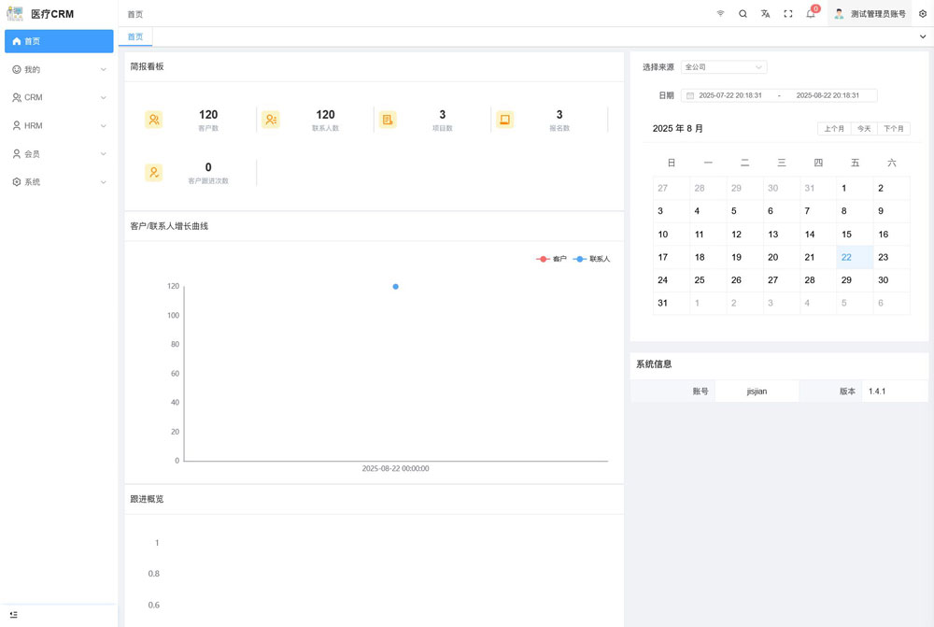
Task: Toggle the 客户 legend series
Action: click(x=552, y=259)
